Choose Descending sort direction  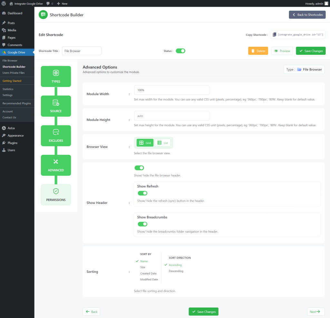[x=176, y=271]
